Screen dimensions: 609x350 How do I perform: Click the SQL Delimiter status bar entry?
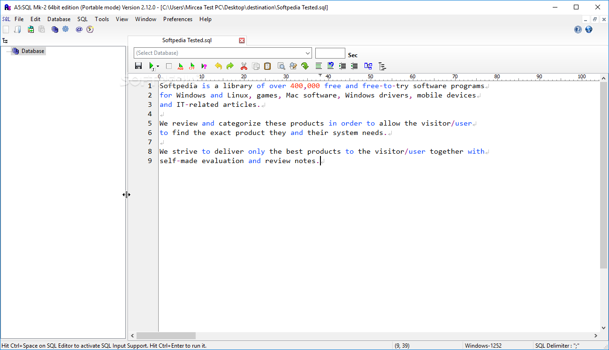coord(557,346)
